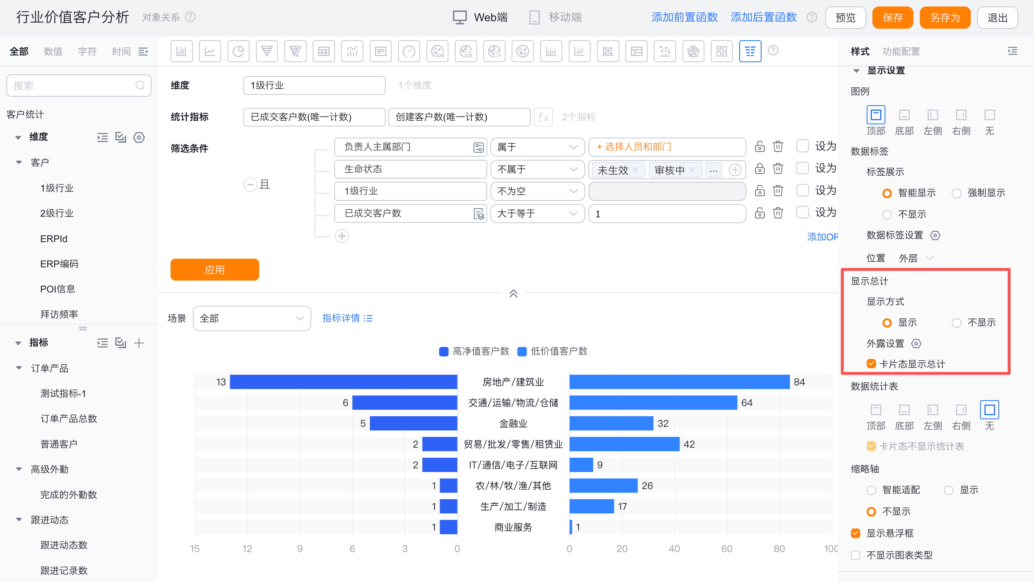Switch to 数值 field filter tab
The image size is (1034, 582).
pyautogui.click(x=53, y=51)
